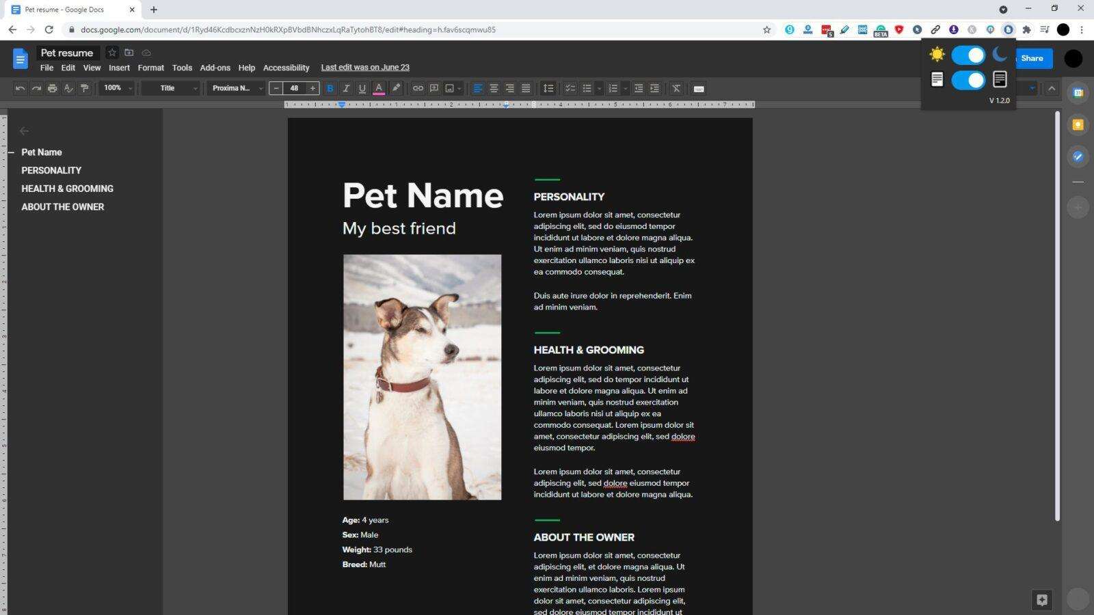The height and width of the screenshot is (615, 1094).
Task: Clear formatting with the toolbar icon
Action: pyautogui.click(x=676, y=88)
